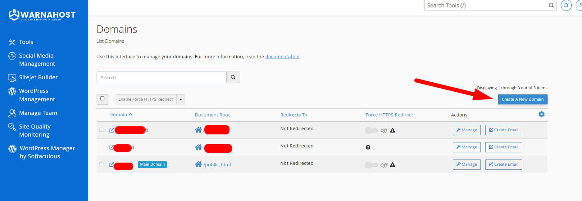
Task: Click Create A New Domain button
Action: 522,99
